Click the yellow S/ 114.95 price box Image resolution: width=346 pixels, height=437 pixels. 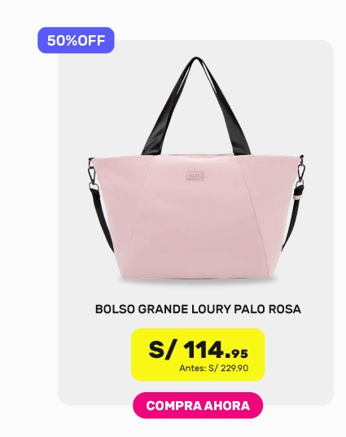coord(198,355)
